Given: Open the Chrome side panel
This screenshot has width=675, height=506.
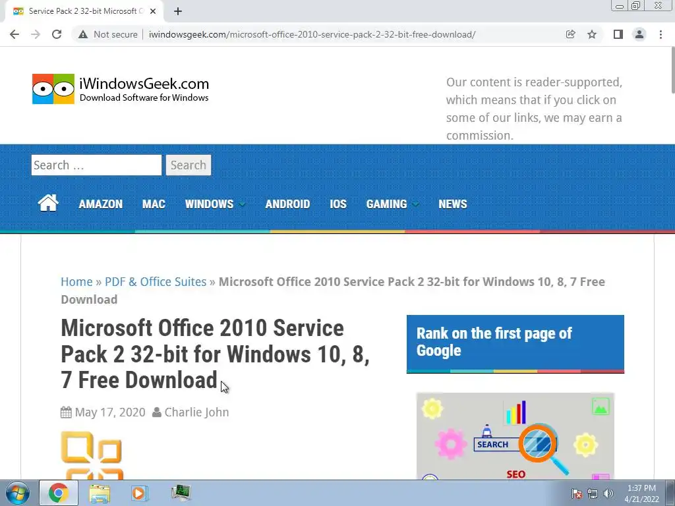Looking at the screenshot, I should [x=618, y=34].
